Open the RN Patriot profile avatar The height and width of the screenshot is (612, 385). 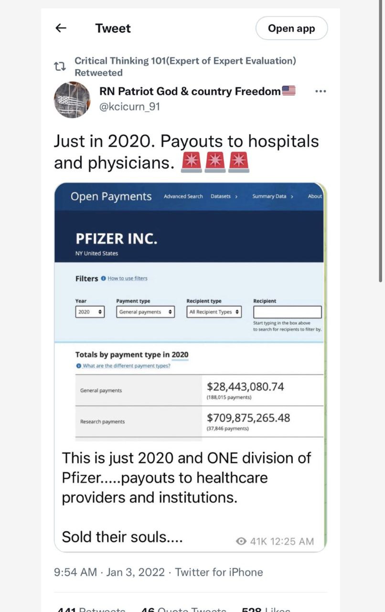click(72, 99)
